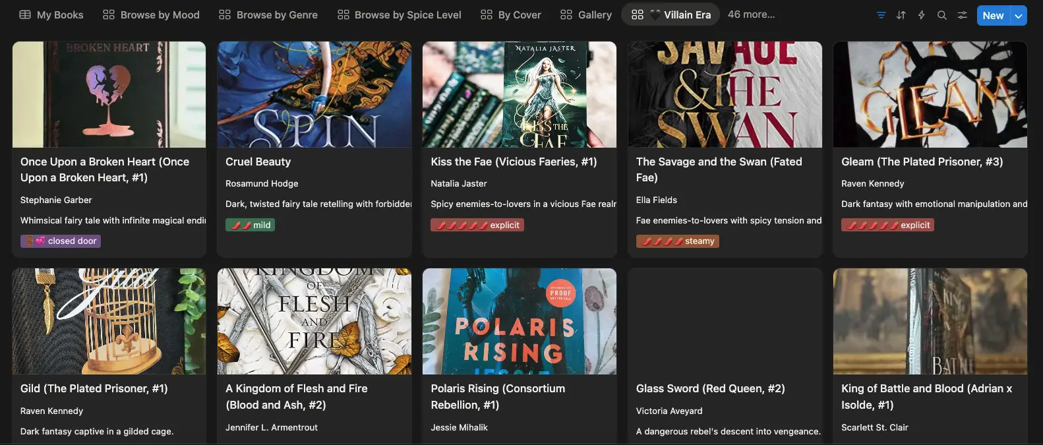Click the blue New button
Viewport: 1043px width, 445px height.
coord(993,15)
